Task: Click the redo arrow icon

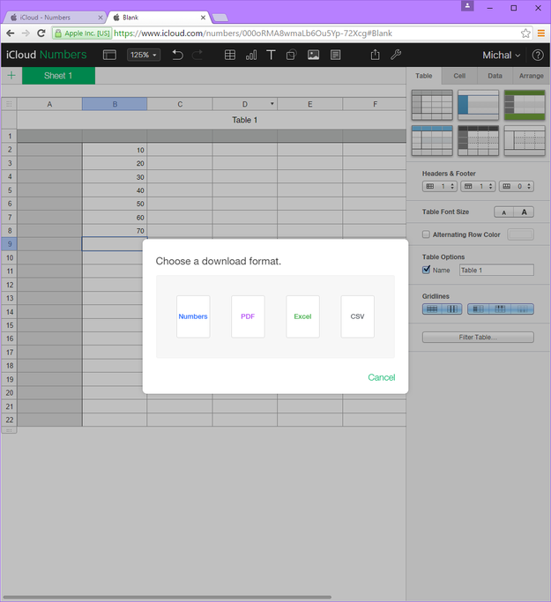Action: coord(197,55)
